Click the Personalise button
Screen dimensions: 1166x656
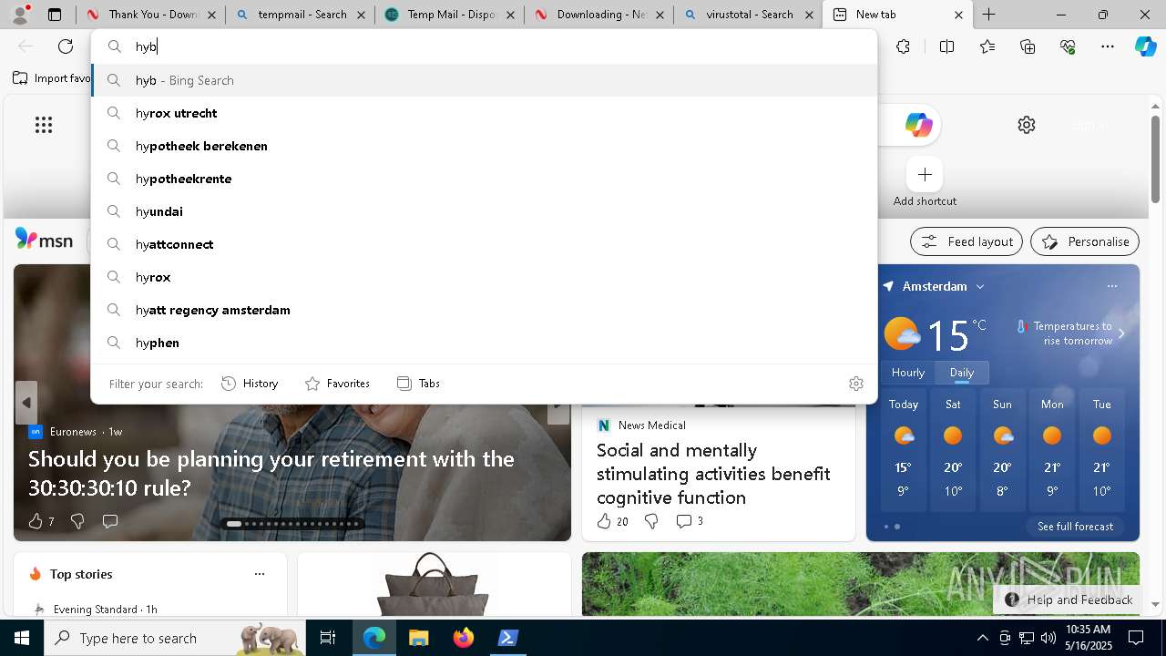pyautogui.click(x=1085, y=241)
